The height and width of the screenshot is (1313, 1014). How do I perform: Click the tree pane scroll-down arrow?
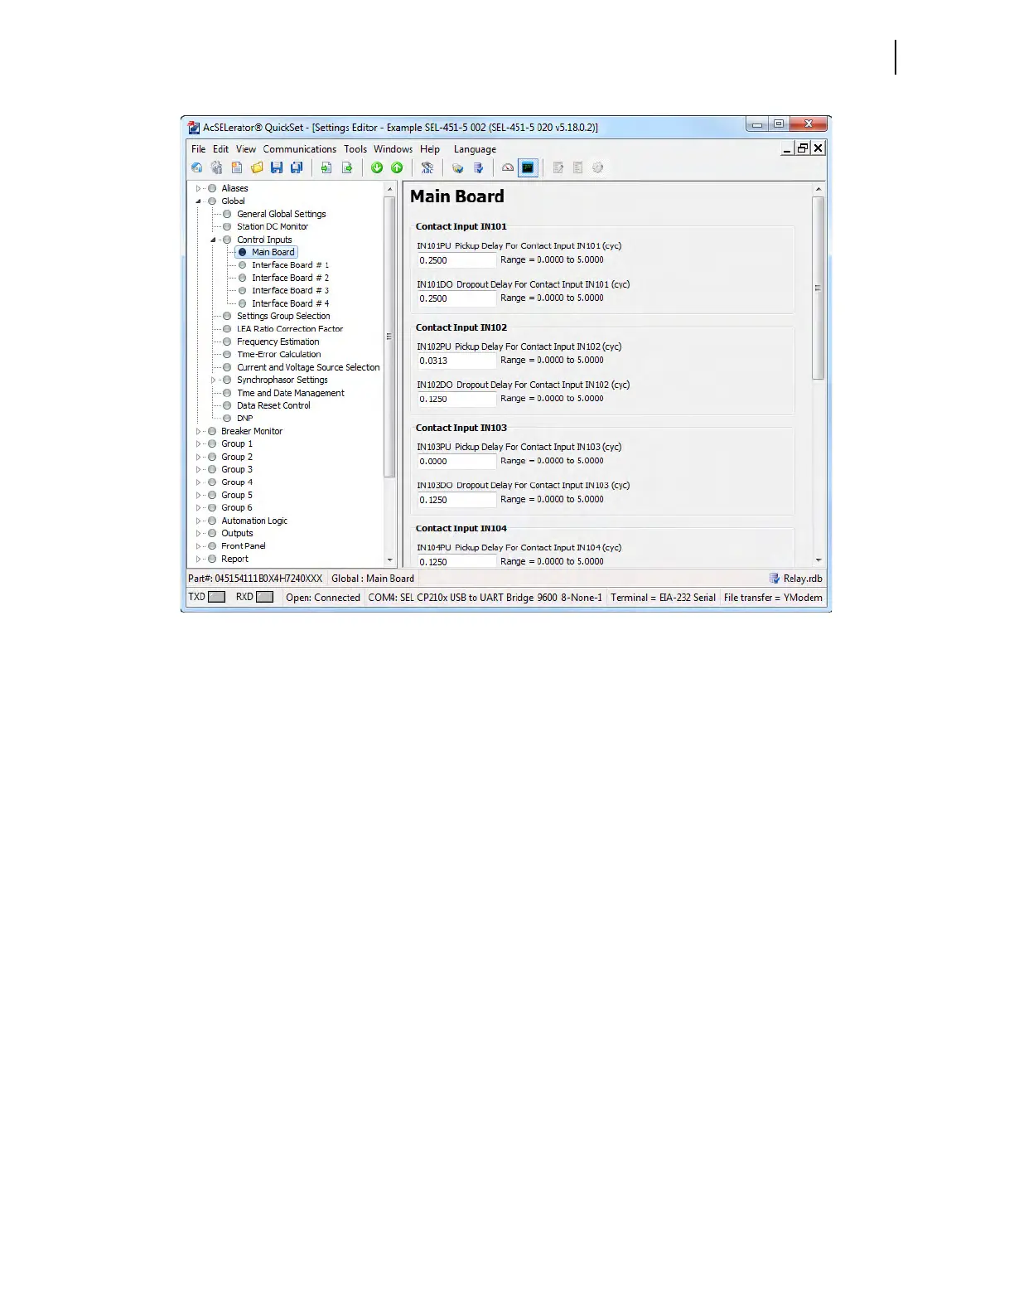[x=390, y=560]
